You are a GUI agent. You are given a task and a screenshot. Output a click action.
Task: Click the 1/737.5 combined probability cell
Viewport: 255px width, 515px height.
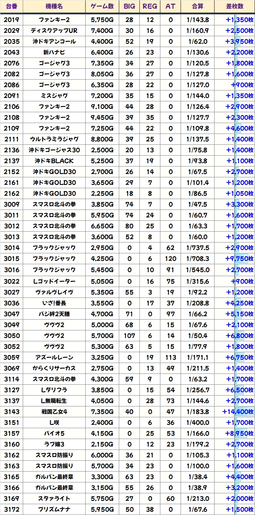(x=198, y=248)
